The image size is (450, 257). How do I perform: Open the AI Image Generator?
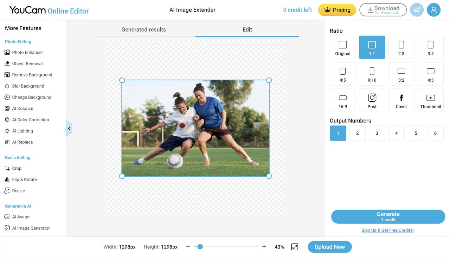coord(31,228)
